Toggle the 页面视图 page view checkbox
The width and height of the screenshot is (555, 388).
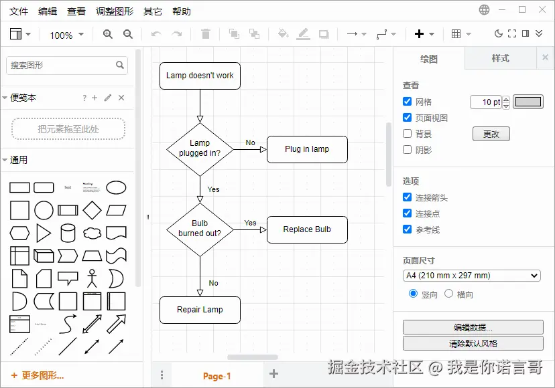click(407, 117)
